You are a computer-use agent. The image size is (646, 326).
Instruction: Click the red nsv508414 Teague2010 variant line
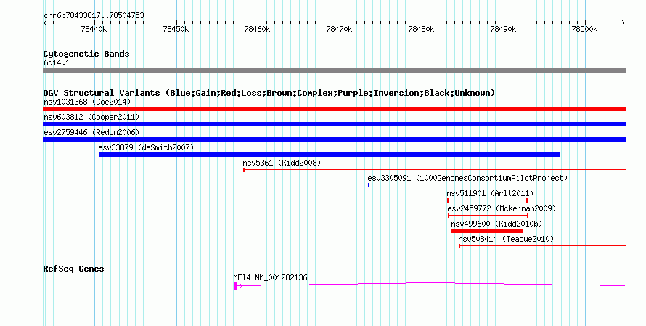point(542,246)
